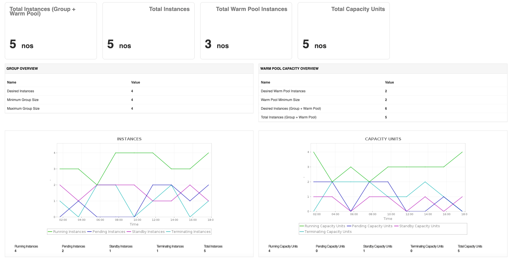Toggle Pending Instances series in the legend
The width and height of the screenshot is (512, 261).
click(106, 232)
